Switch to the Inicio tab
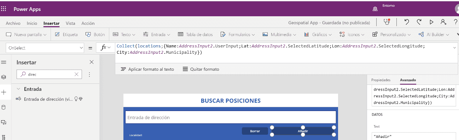The image size is (459, 140). (32, 23)
